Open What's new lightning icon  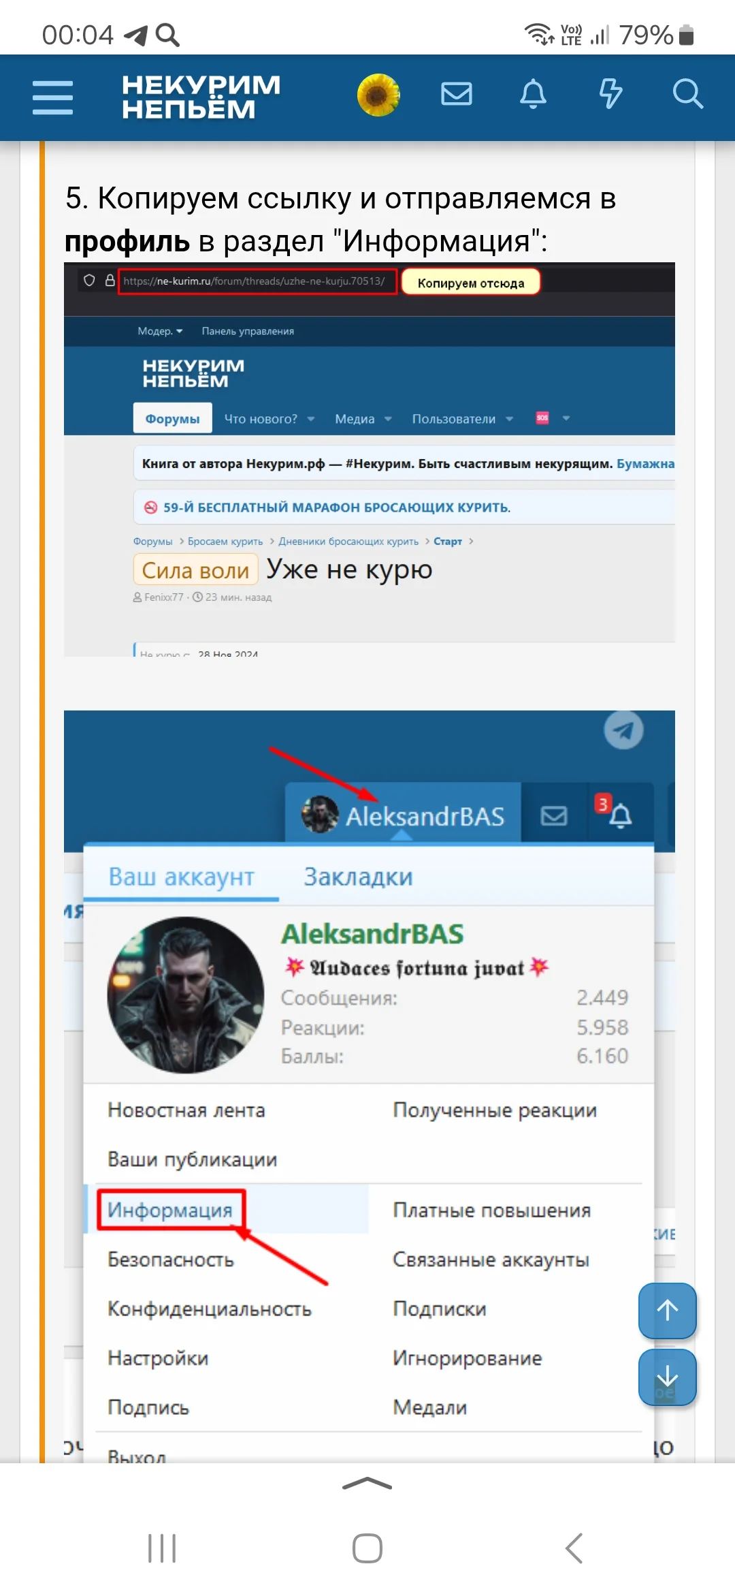[x=610, y=94]
